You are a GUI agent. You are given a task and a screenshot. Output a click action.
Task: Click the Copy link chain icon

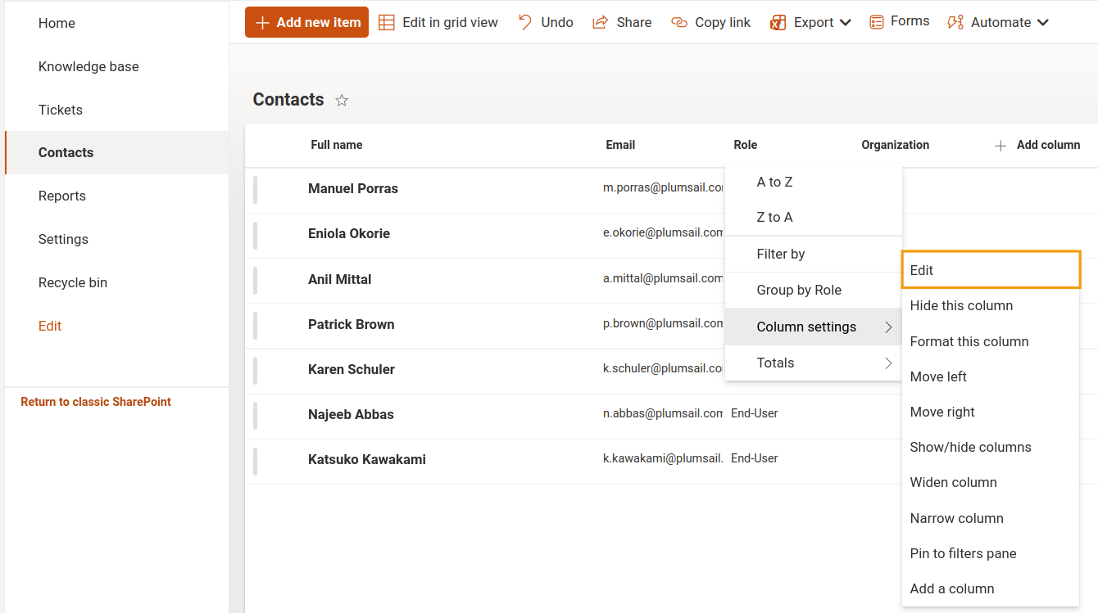click(x=678, y=23)
